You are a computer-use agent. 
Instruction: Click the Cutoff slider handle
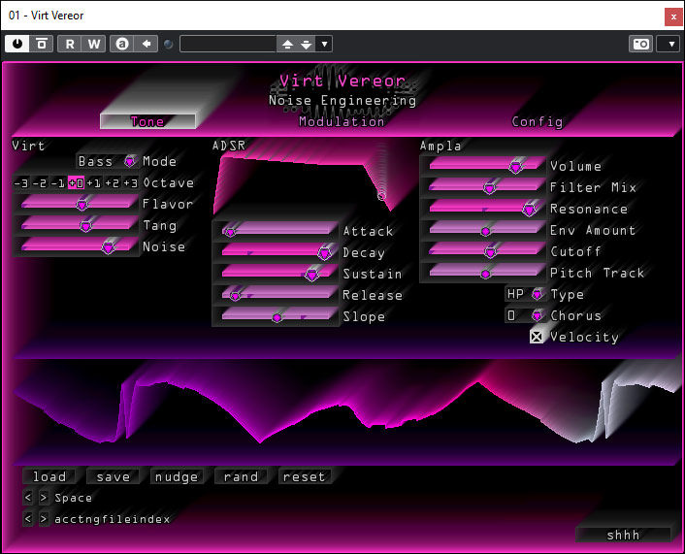point(490,251)
